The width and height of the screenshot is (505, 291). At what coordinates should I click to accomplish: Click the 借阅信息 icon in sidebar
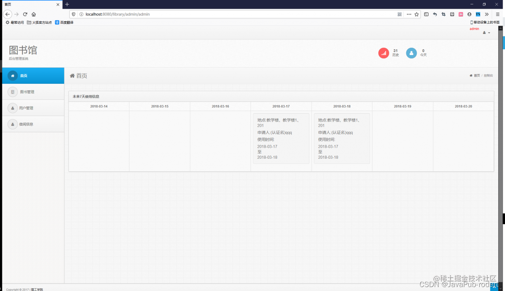[13, 124]
